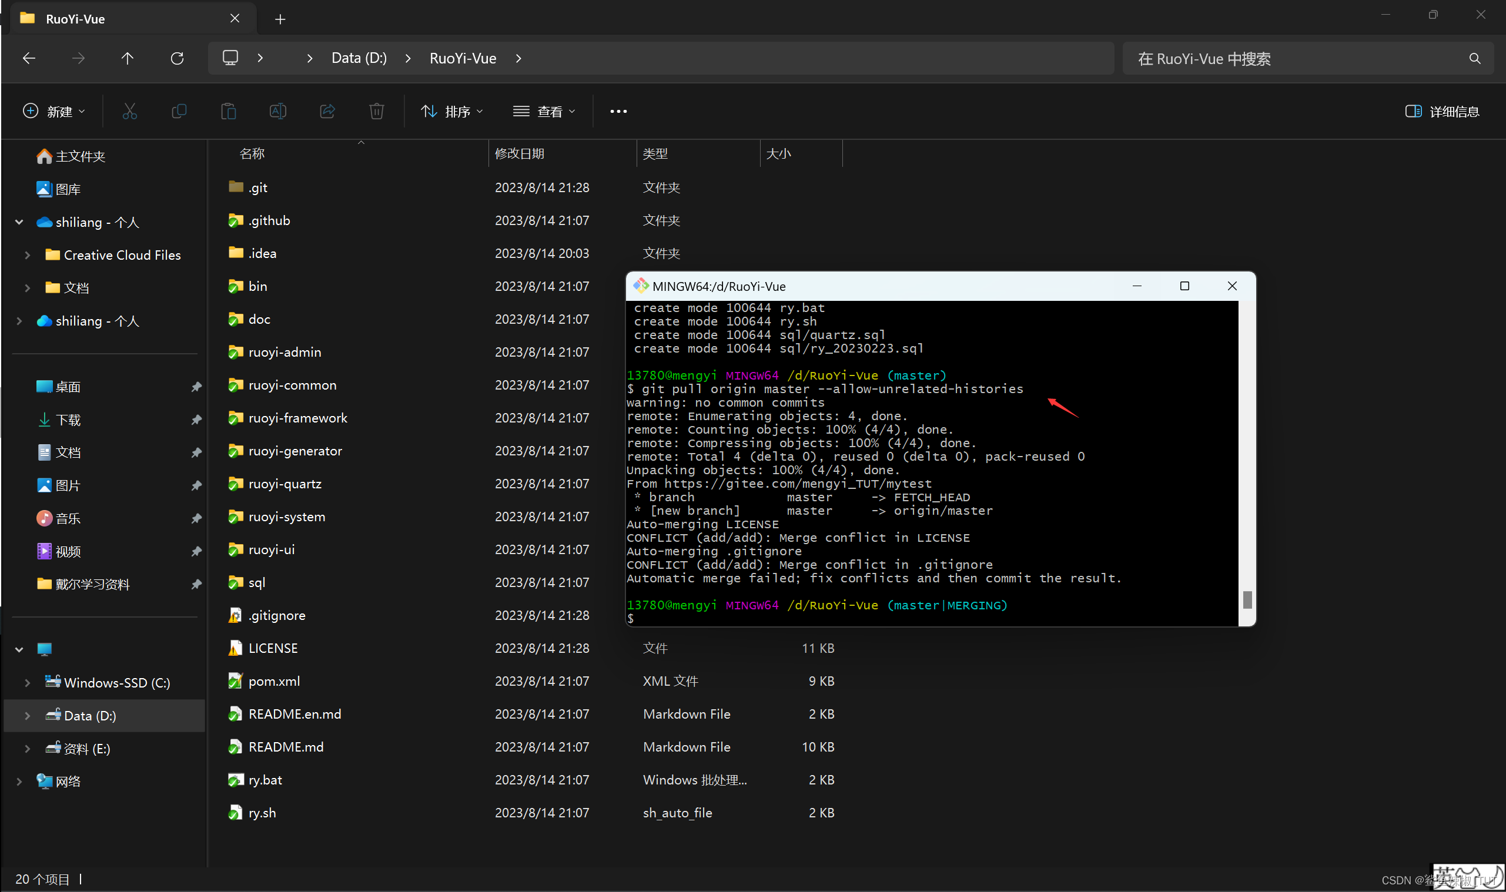The width and height of the screenshot is (1506, 892).
Task: Open 图库 gallery in sidebar
Action: (x=59, y=189)
